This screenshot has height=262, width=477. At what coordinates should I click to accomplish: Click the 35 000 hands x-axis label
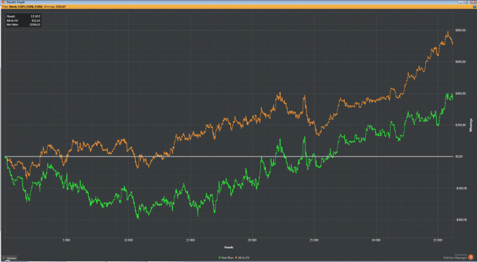click(x=437, y=240)
